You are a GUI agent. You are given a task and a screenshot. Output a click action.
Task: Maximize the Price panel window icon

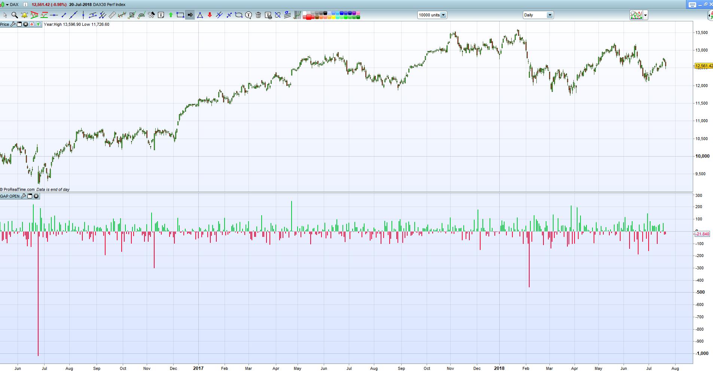(19, 24)
